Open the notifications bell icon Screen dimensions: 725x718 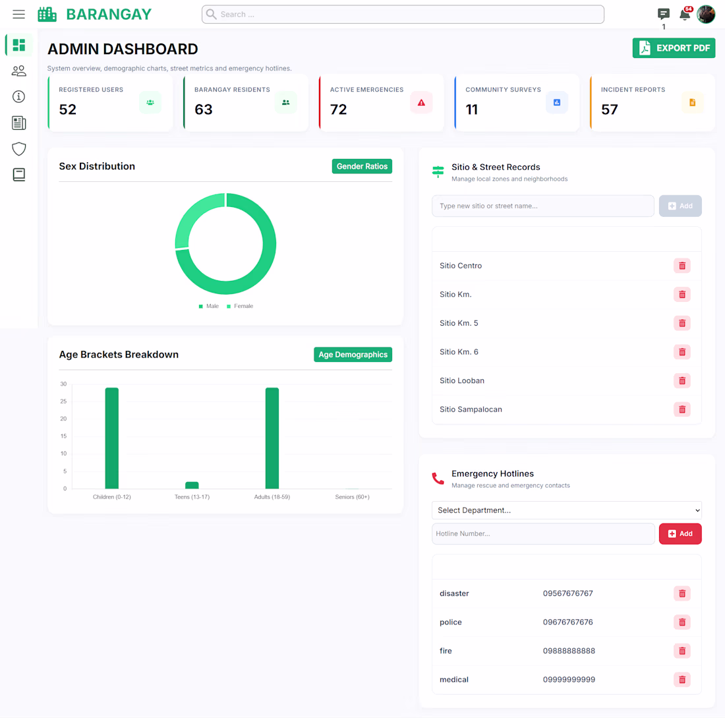point(685,14)
